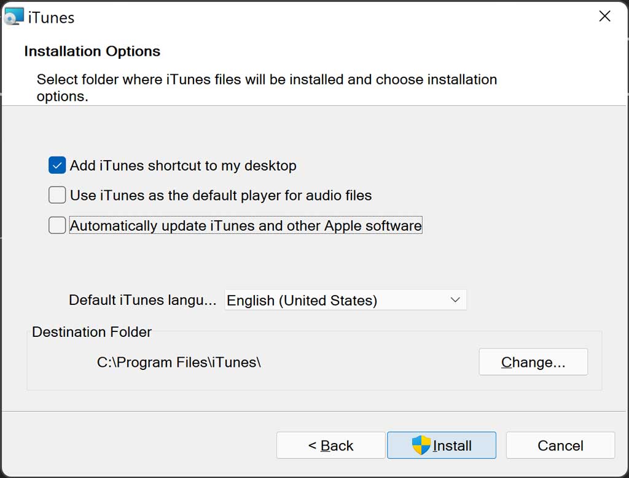629x478 pixels.
Task: Uncheck the Add iTunes shortcut to desktop checkbox
Action: point(57,165)
